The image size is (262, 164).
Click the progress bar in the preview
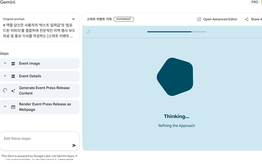pyautogui.click(x=177, y=31)
